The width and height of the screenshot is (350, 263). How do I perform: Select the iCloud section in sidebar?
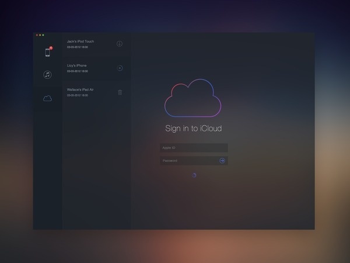[47, 98]
